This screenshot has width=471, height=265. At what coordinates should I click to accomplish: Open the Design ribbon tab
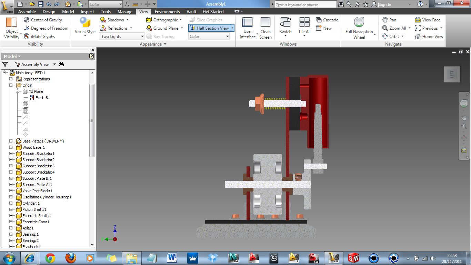49,11
